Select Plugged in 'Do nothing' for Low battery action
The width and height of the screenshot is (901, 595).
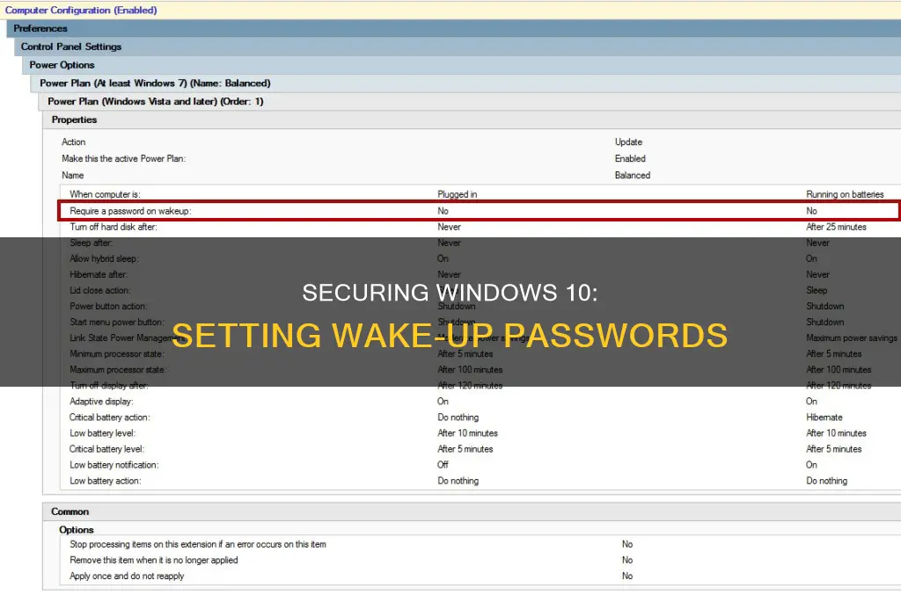click(x=458, y=481)
